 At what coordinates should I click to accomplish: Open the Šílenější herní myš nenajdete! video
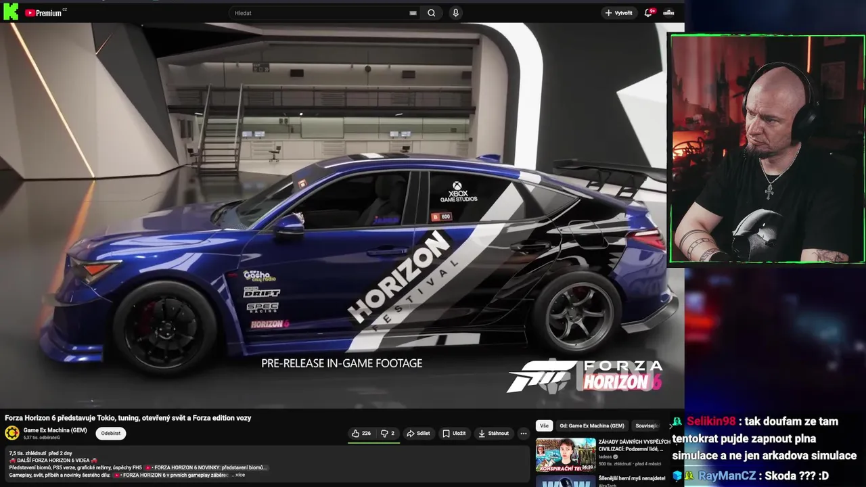(632, 478)
